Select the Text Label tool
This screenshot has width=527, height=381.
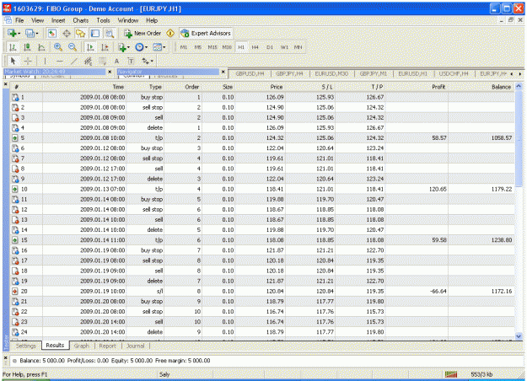[131, 62]
